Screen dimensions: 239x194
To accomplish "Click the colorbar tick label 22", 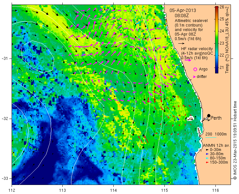I will [222, 55].
